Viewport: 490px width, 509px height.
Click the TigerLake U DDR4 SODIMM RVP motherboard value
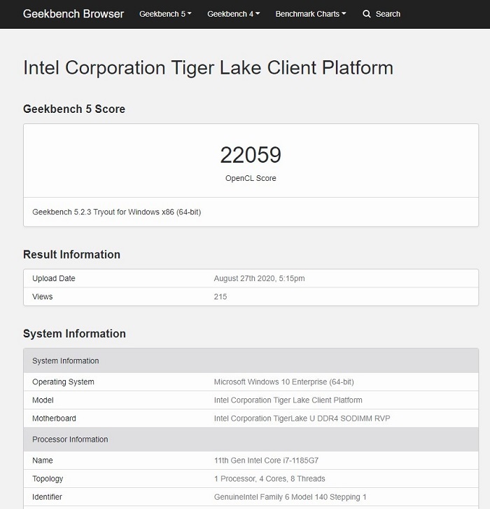302,419
